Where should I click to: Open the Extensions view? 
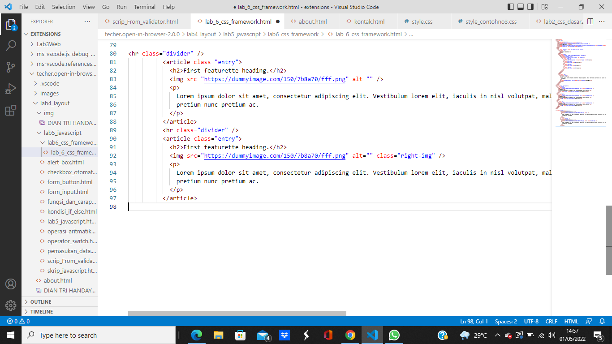[11, 110]
